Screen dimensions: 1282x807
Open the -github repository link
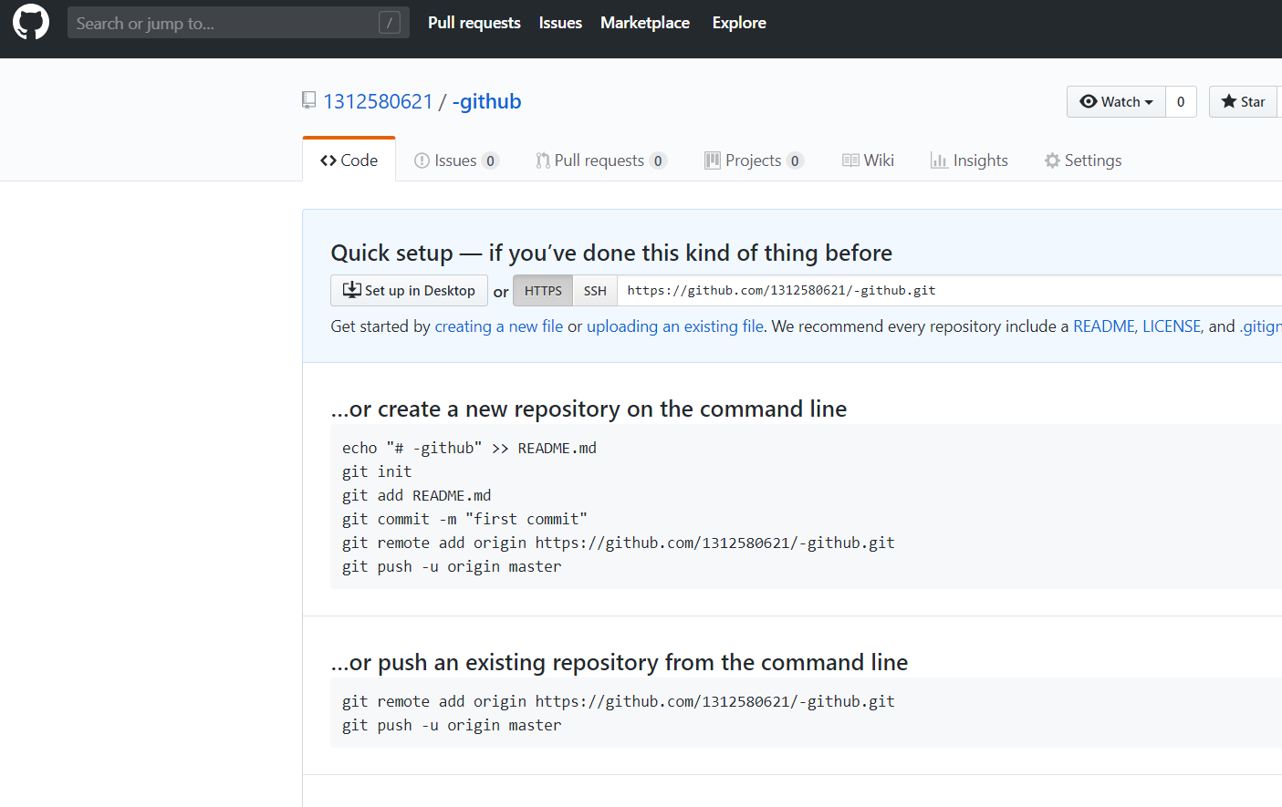click(487, 101)
